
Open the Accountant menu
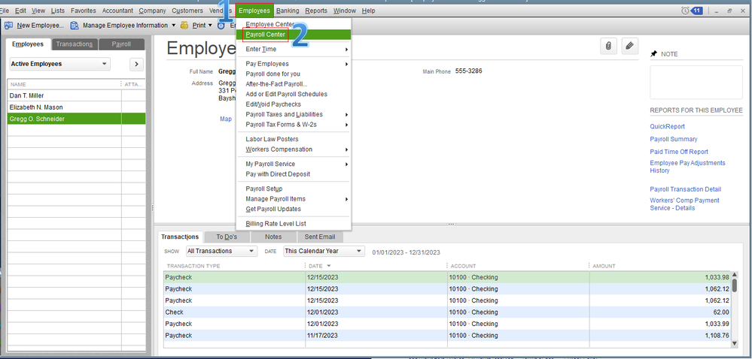(x=117, y=11)
